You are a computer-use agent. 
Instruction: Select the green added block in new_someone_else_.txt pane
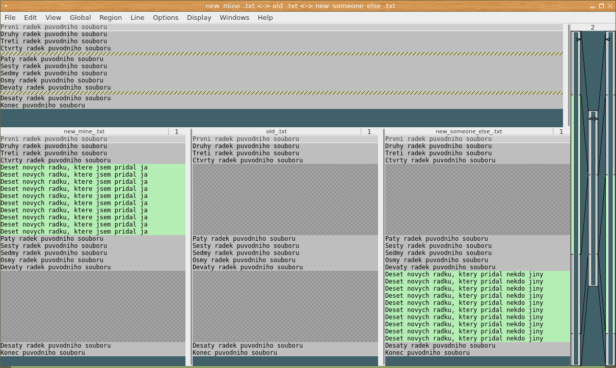pos(477,306)
